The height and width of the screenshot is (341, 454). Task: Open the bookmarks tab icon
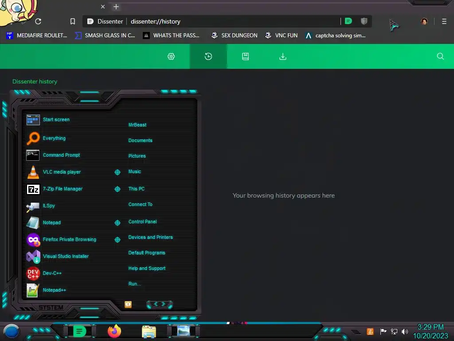tap(246, 56)
